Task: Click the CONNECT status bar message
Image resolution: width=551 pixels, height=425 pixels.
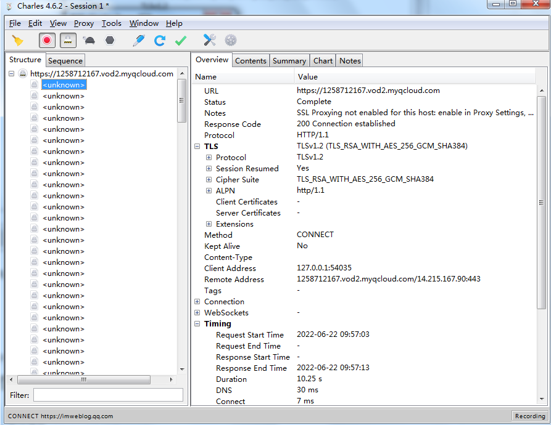Action: point(60,416)
